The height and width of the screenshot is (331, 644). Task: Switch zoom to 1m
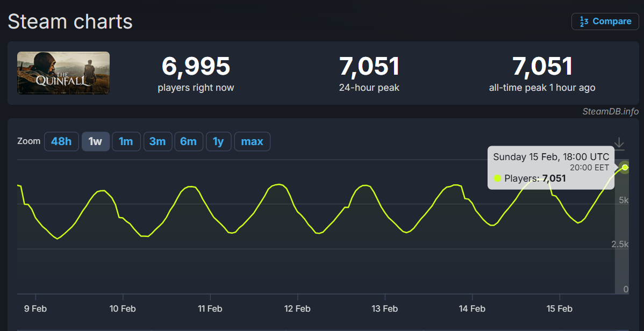[126, 142]
